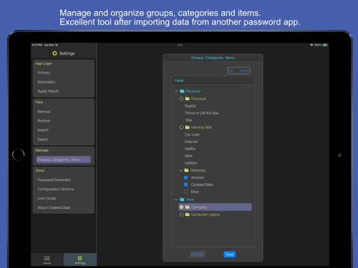Select the Rent item
This screenshot has width=358, height=268.
click(189, 156)
